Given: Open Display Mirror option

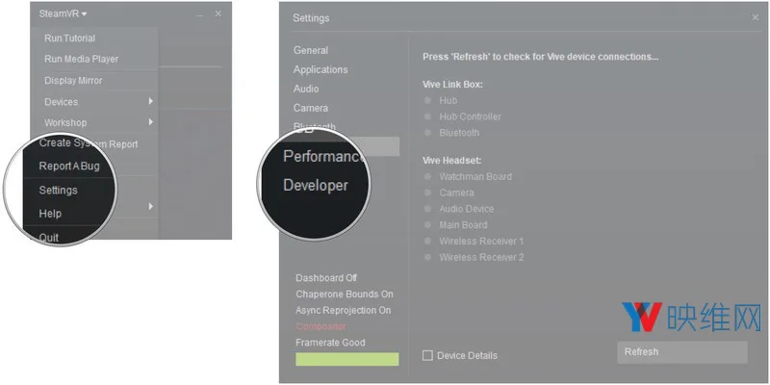Looking at the screenshot, I should pyautogui.click(x=73, y=81).
